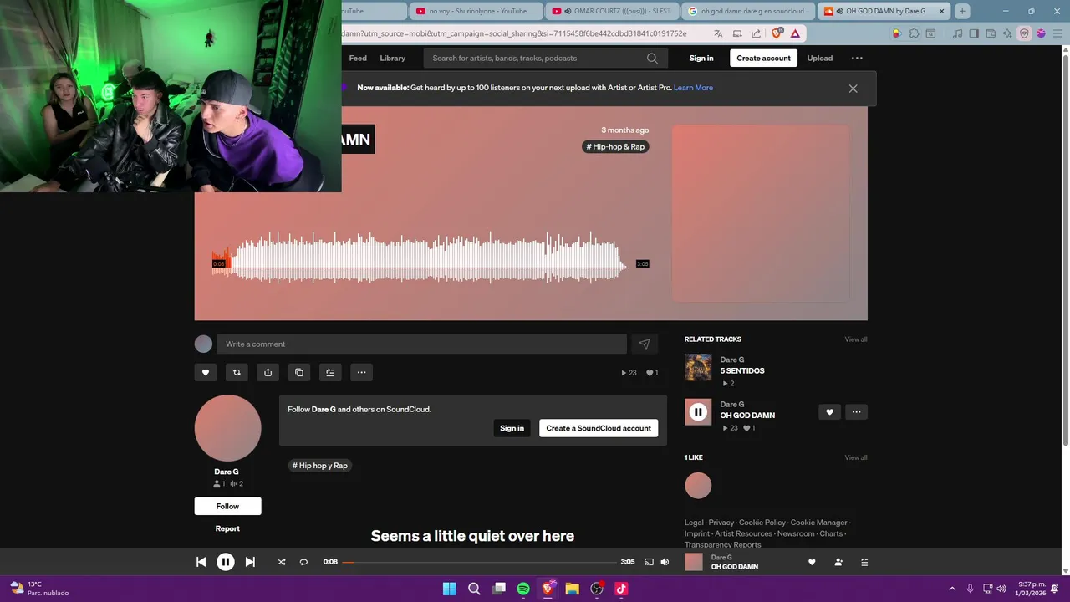The height and width of the screenshot is (602, 1070).
Task: Click Create a SoundCloud account button
Action: pyautogui.click(x=599, y=428)
